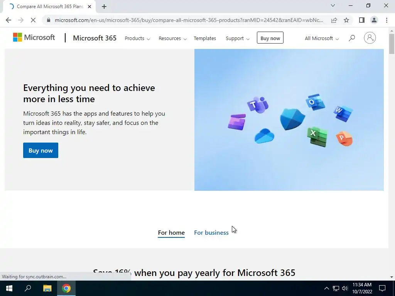Stop the page loading with the X button
Viewport: 395px width, 296px height.
pyautogui.click(x=33, y=20)
